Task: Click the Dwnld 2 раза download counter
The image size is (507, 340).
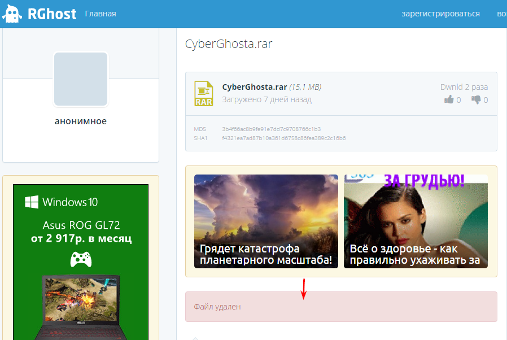Action: [x=464, y=87]
